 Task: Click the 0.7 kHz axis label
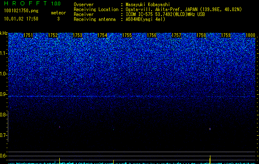pos(3,135)
